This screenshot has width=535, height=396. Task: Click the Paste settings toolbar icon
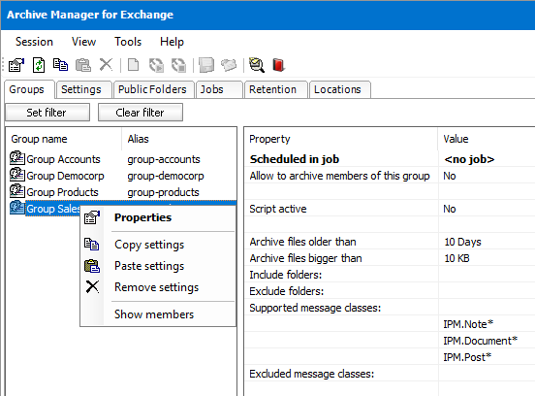point(83,65)
